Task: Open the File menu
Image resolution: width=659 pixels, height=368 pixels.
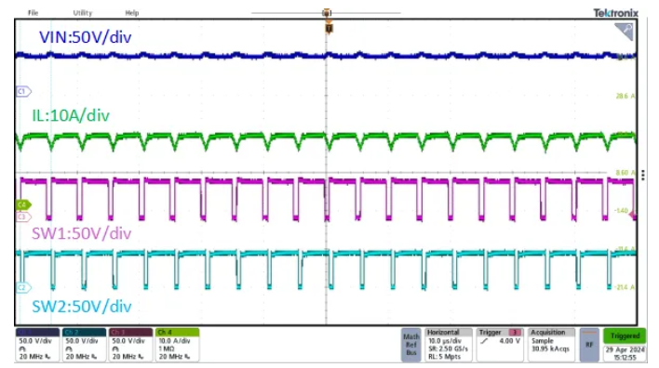Action: 33,13
